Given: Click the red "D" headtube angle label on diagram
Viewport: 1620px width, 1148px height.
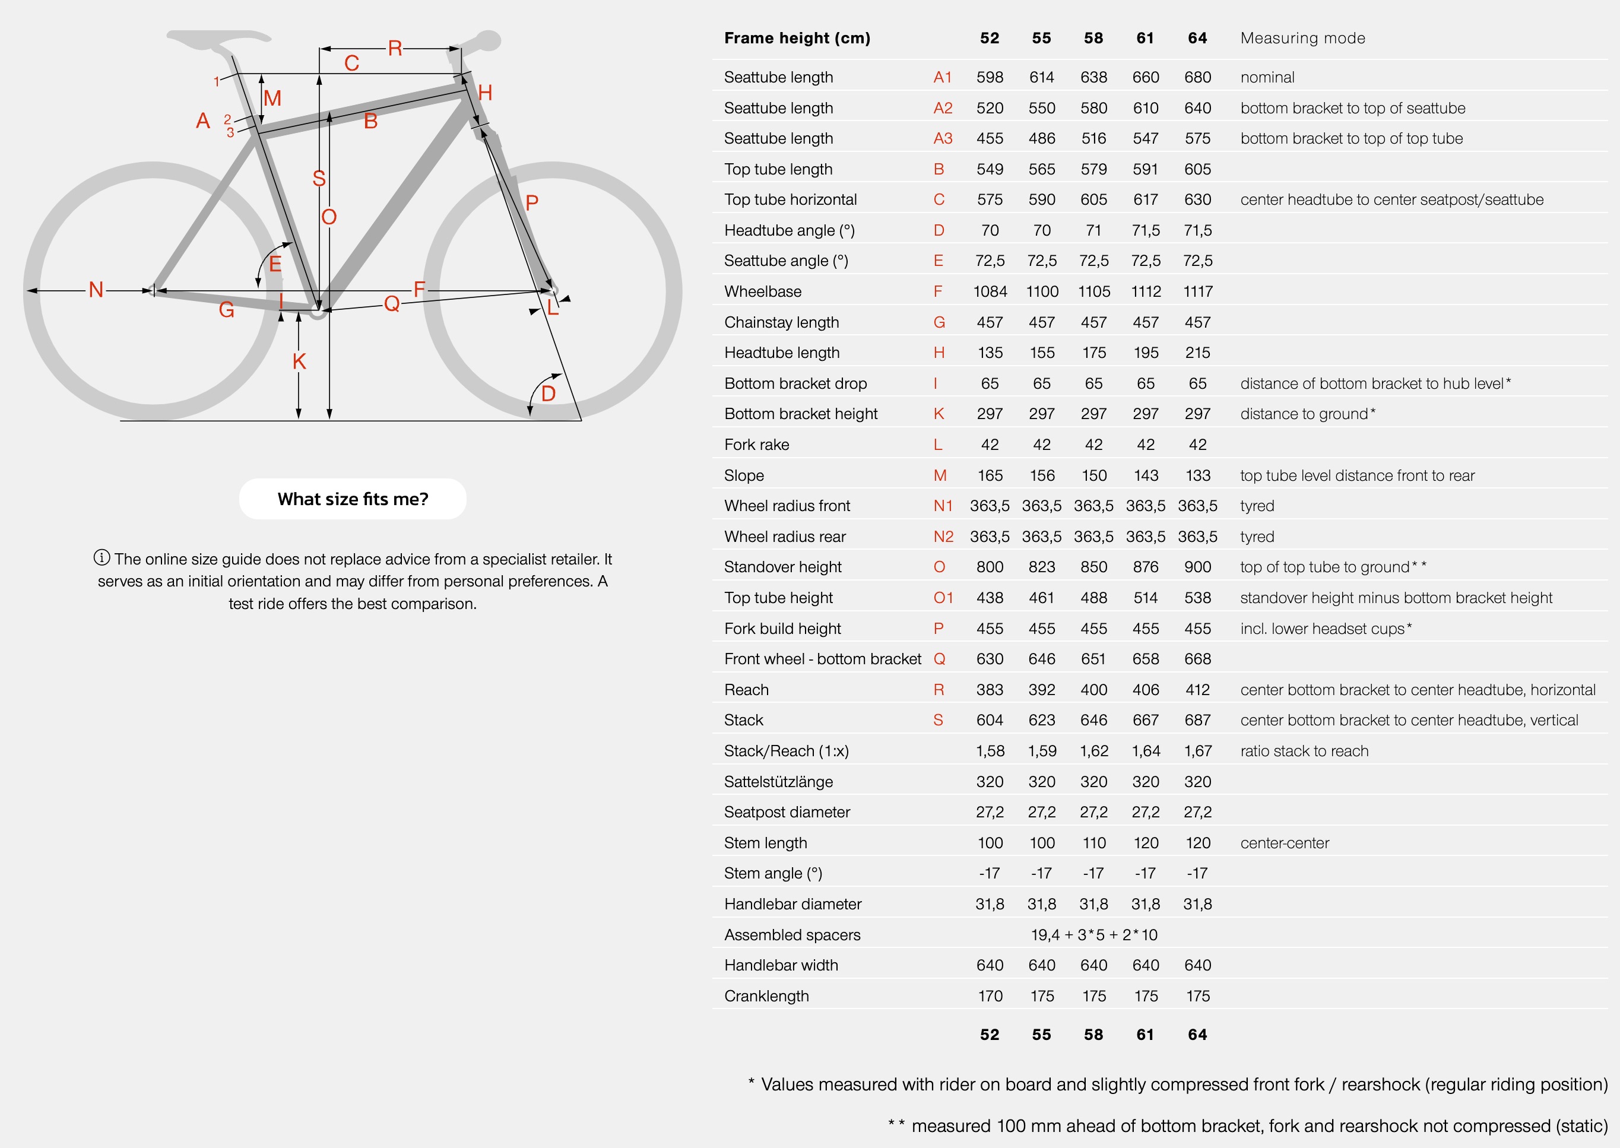Looking at the screenshot, I should tap(549, 394).
